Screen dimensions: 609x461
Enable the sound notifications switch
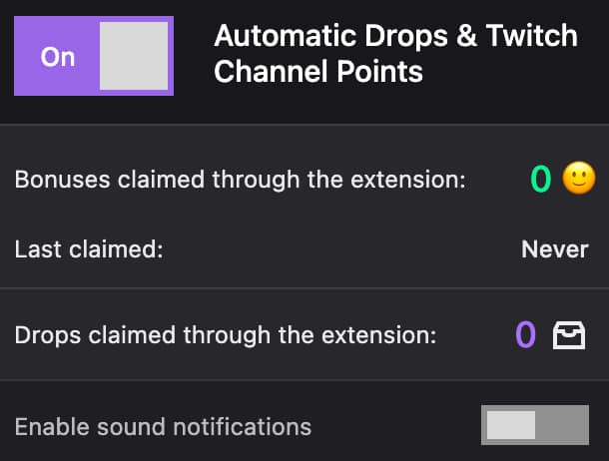534,425
